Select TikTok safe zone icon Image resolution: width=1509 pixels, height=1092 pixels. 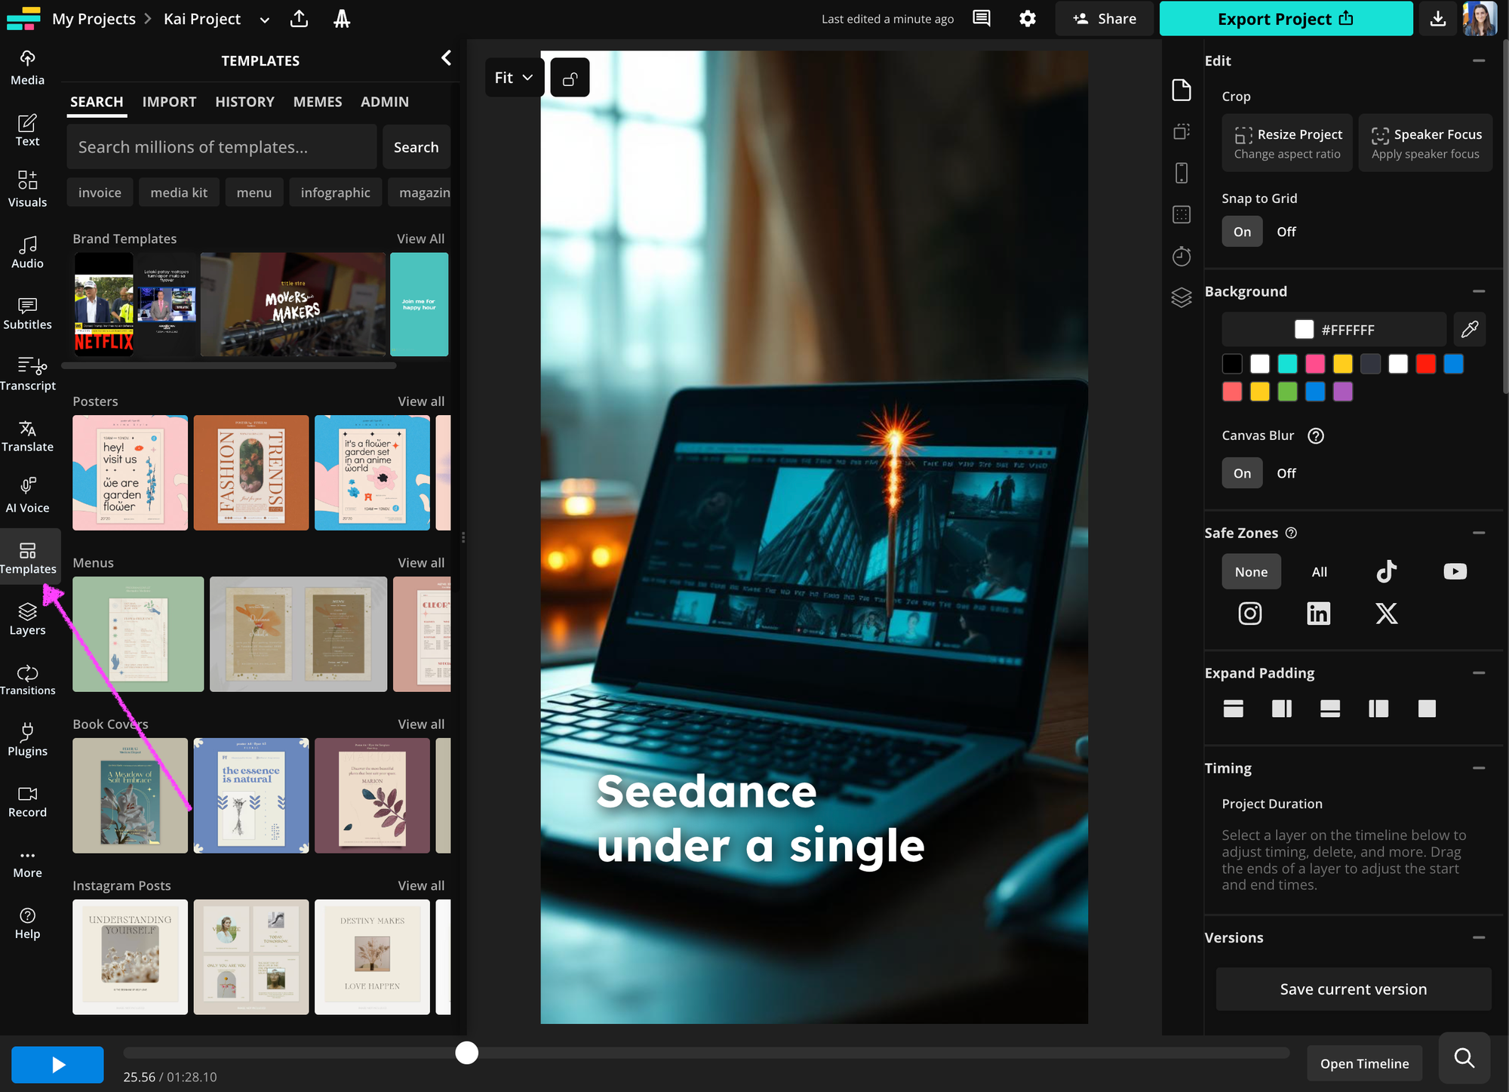click(1386, 571)
